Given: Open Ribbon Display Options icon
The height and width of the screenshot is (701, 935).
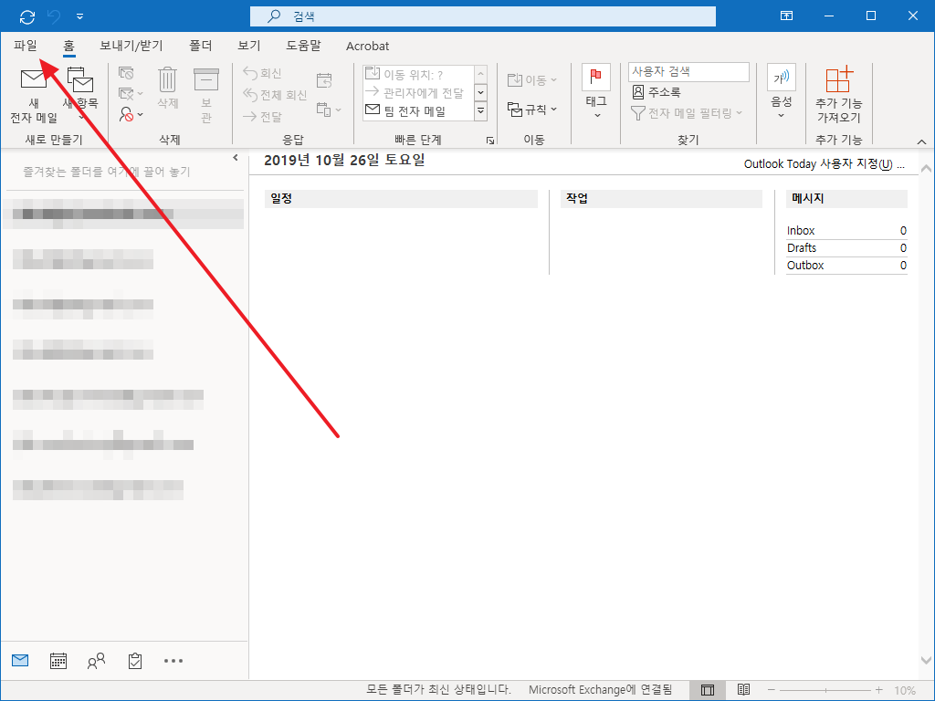Looking at the screenshot, I should [x=786, y=16].
